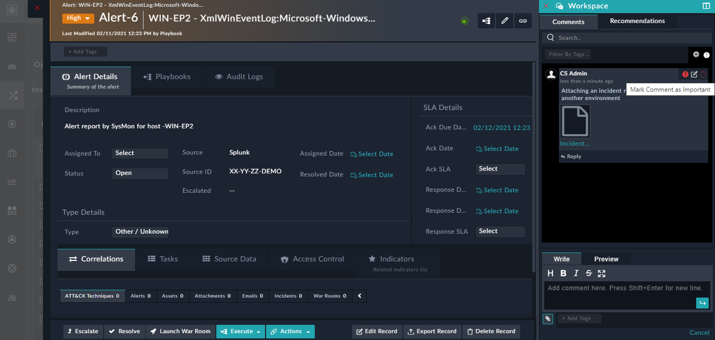
Task: Switch to the Tasks correlation tab
Action: point(163,258)
